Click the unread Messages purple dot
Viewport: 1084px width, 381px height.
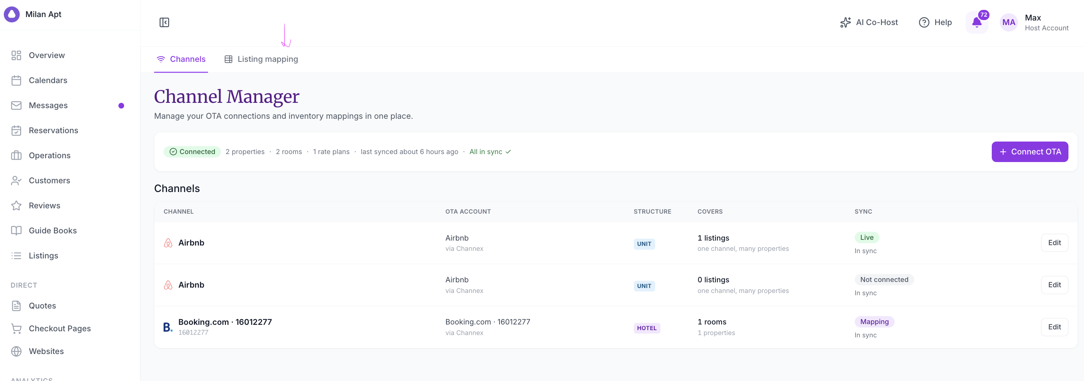point(121,105)
